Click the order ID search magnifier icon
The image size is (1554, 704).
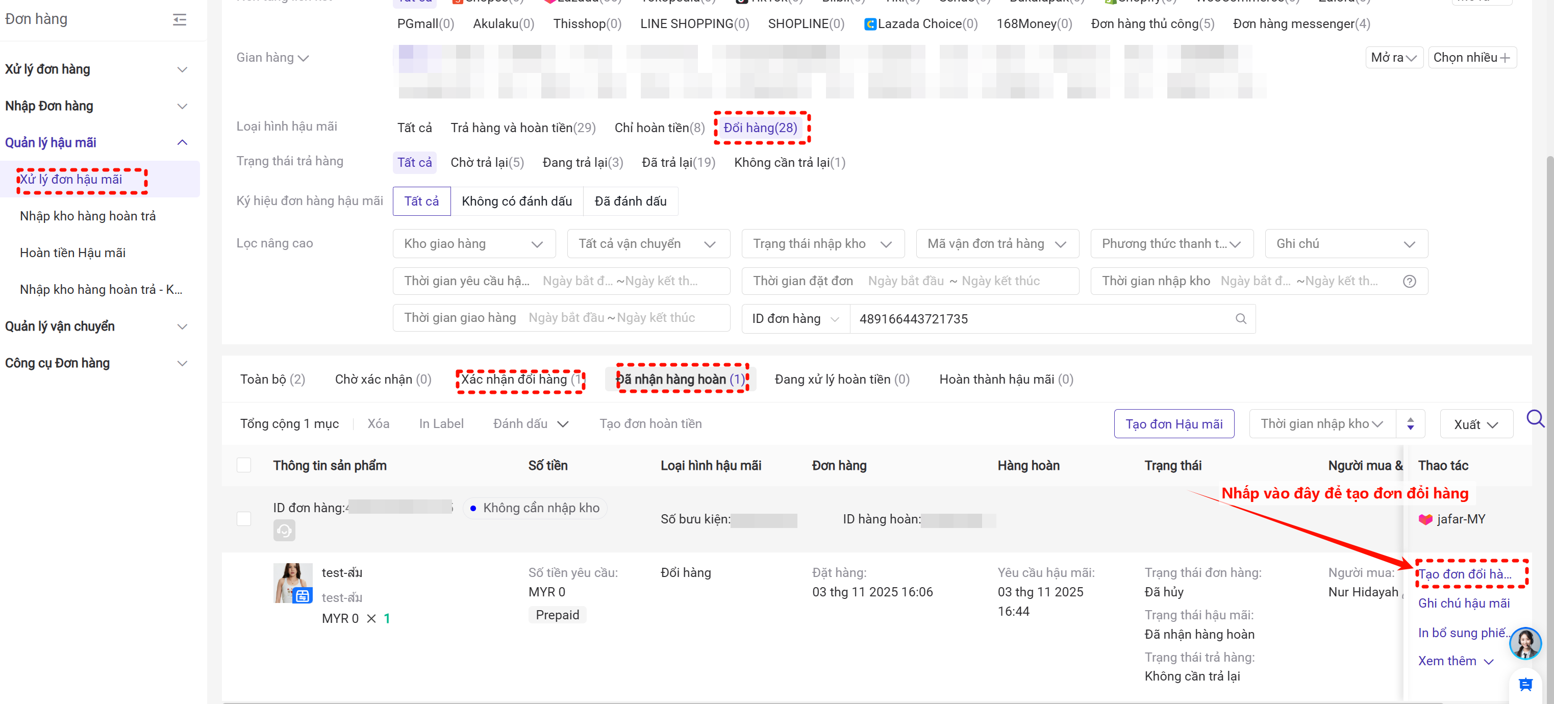click(1240, 318)
